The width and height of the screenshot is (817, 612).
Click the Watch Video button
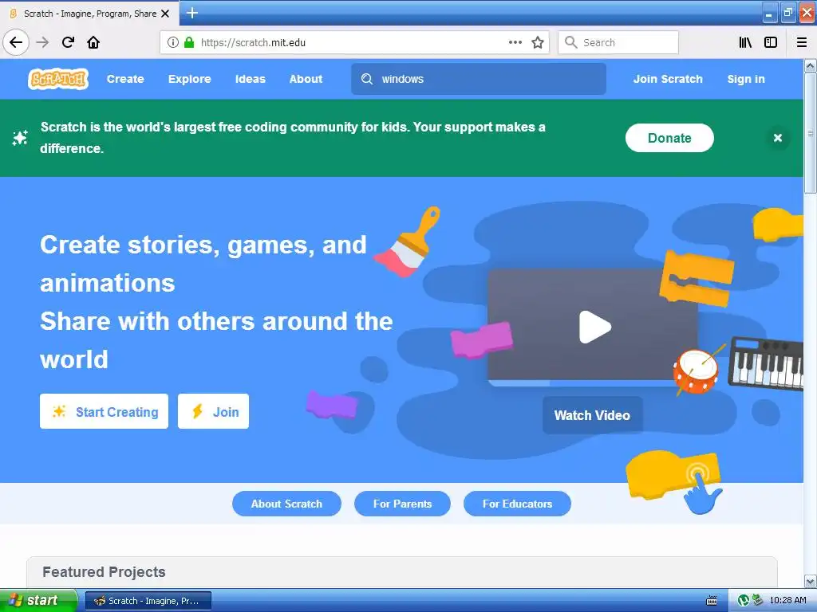593,415
